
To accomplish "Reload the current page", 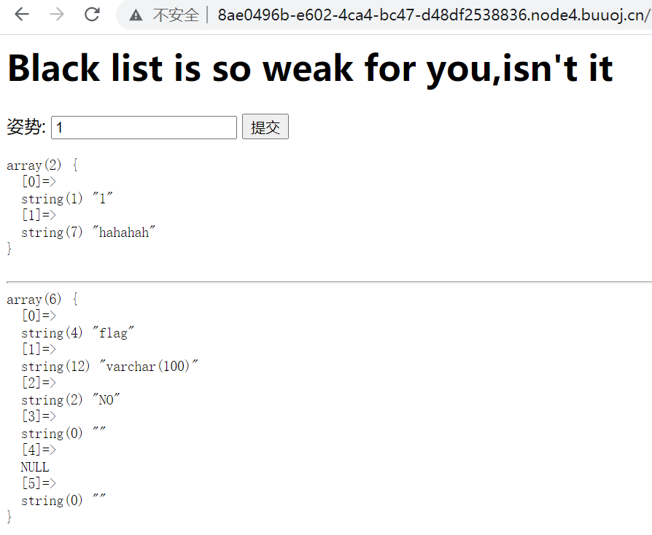I will pyautogui.click(x=92, y=15).
